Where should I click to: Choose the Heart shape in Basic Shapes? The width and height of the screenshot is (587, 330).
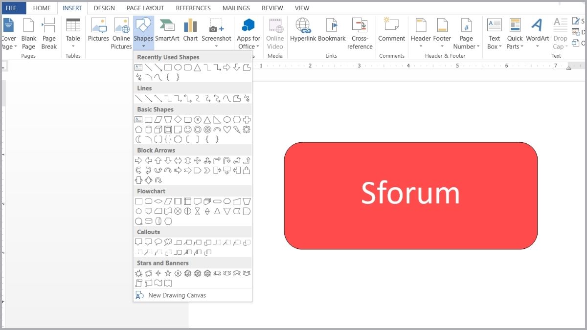click(227, 130)
